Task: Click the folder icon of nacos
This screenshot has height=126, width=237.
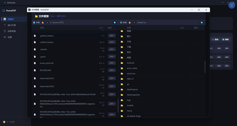Action: pos(122,111)
